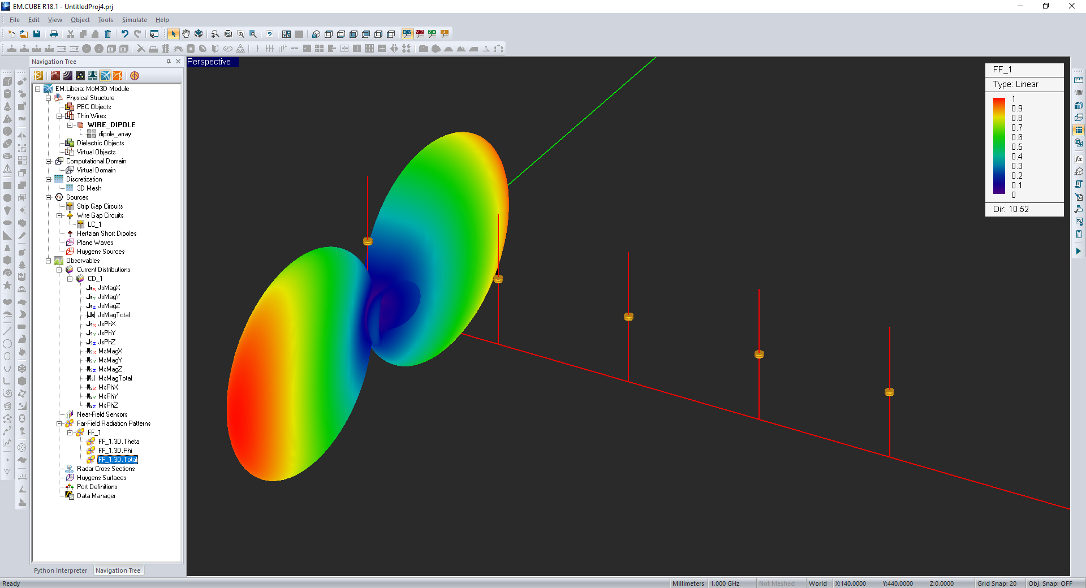Image resolution: width=1086 pixels, height=588 pixels.
Task: Switch to Python Interpreter tab
Action: [61, 570]
